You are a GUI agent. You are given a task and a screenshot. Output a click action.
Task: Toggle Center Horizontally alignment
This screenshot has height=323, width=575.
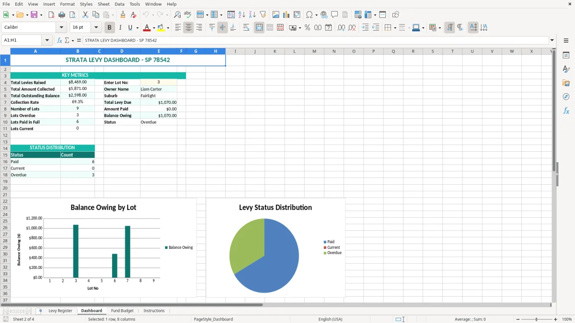(188, 28)
